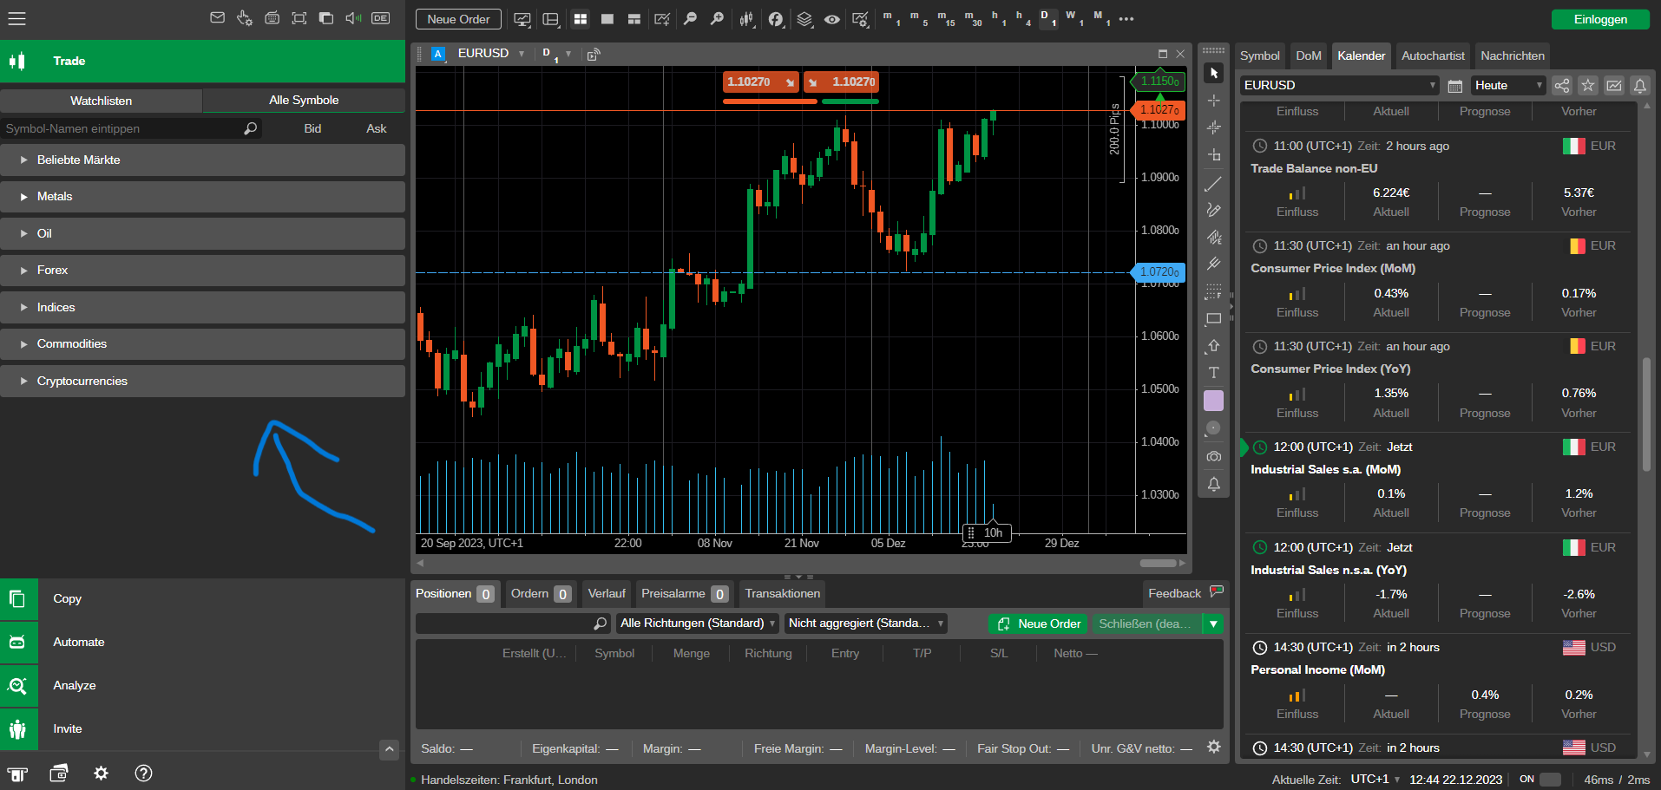
Task: Click the notification bell next to the calendar
Action: [1640, 86]
